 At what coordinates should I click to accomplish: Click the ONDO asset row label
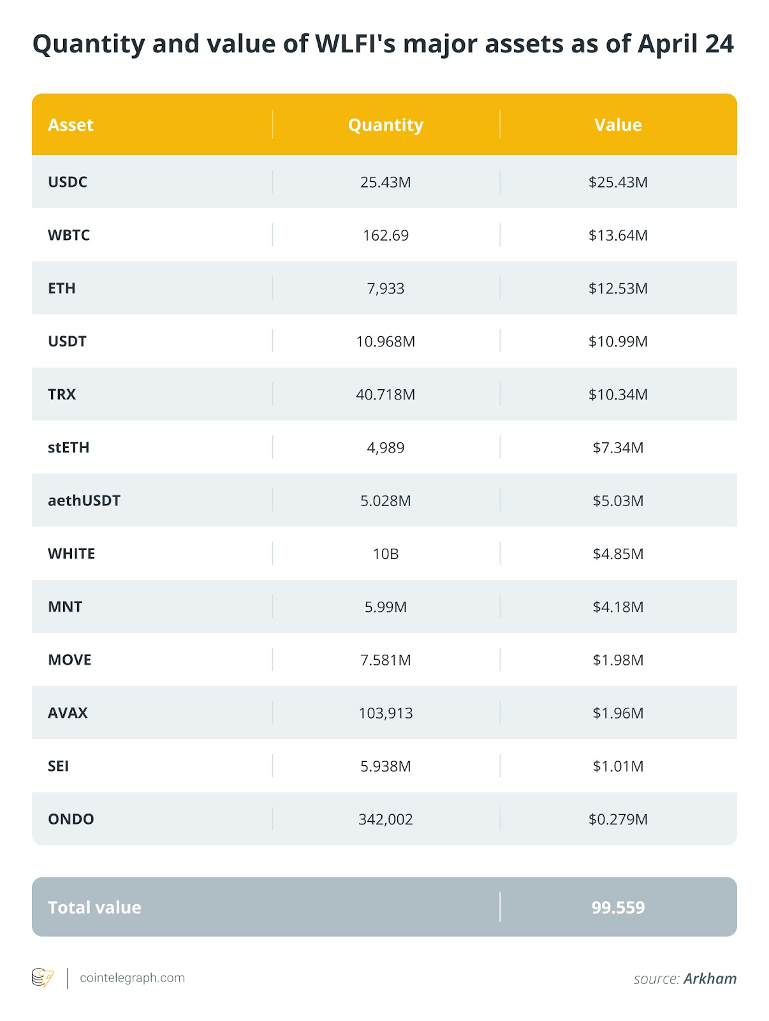71,819
